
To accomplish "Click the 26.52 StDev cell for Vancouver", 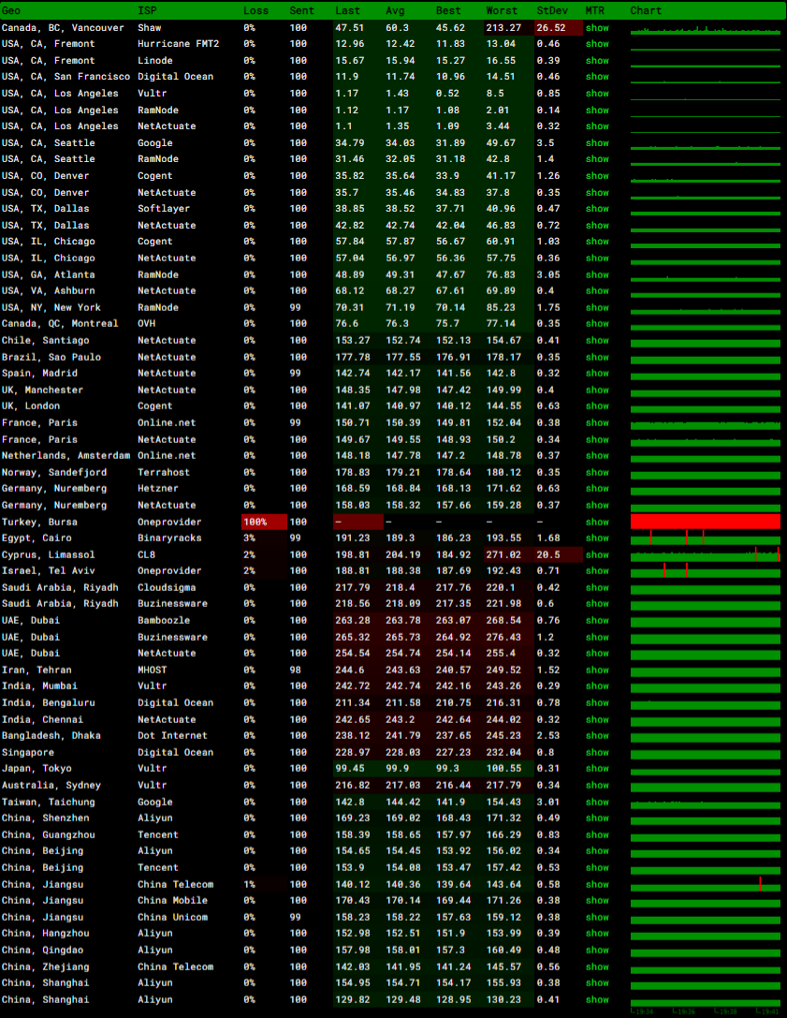I will point(549,28).
